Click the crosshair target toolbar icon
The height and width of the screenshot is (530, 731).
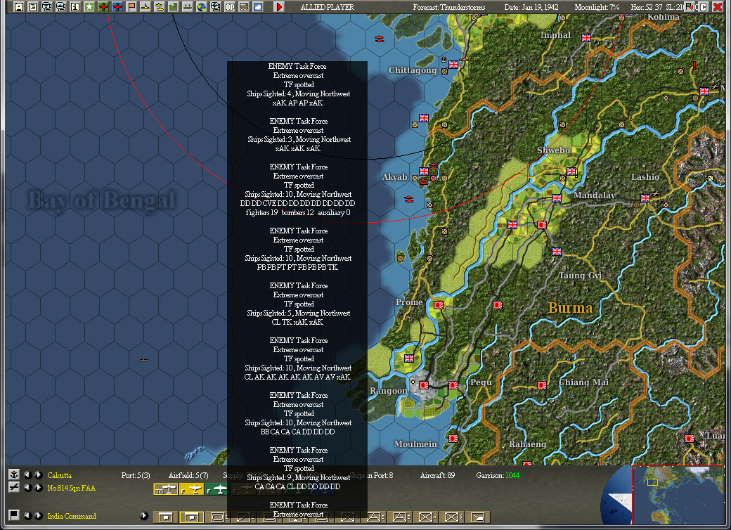(215, 6)
